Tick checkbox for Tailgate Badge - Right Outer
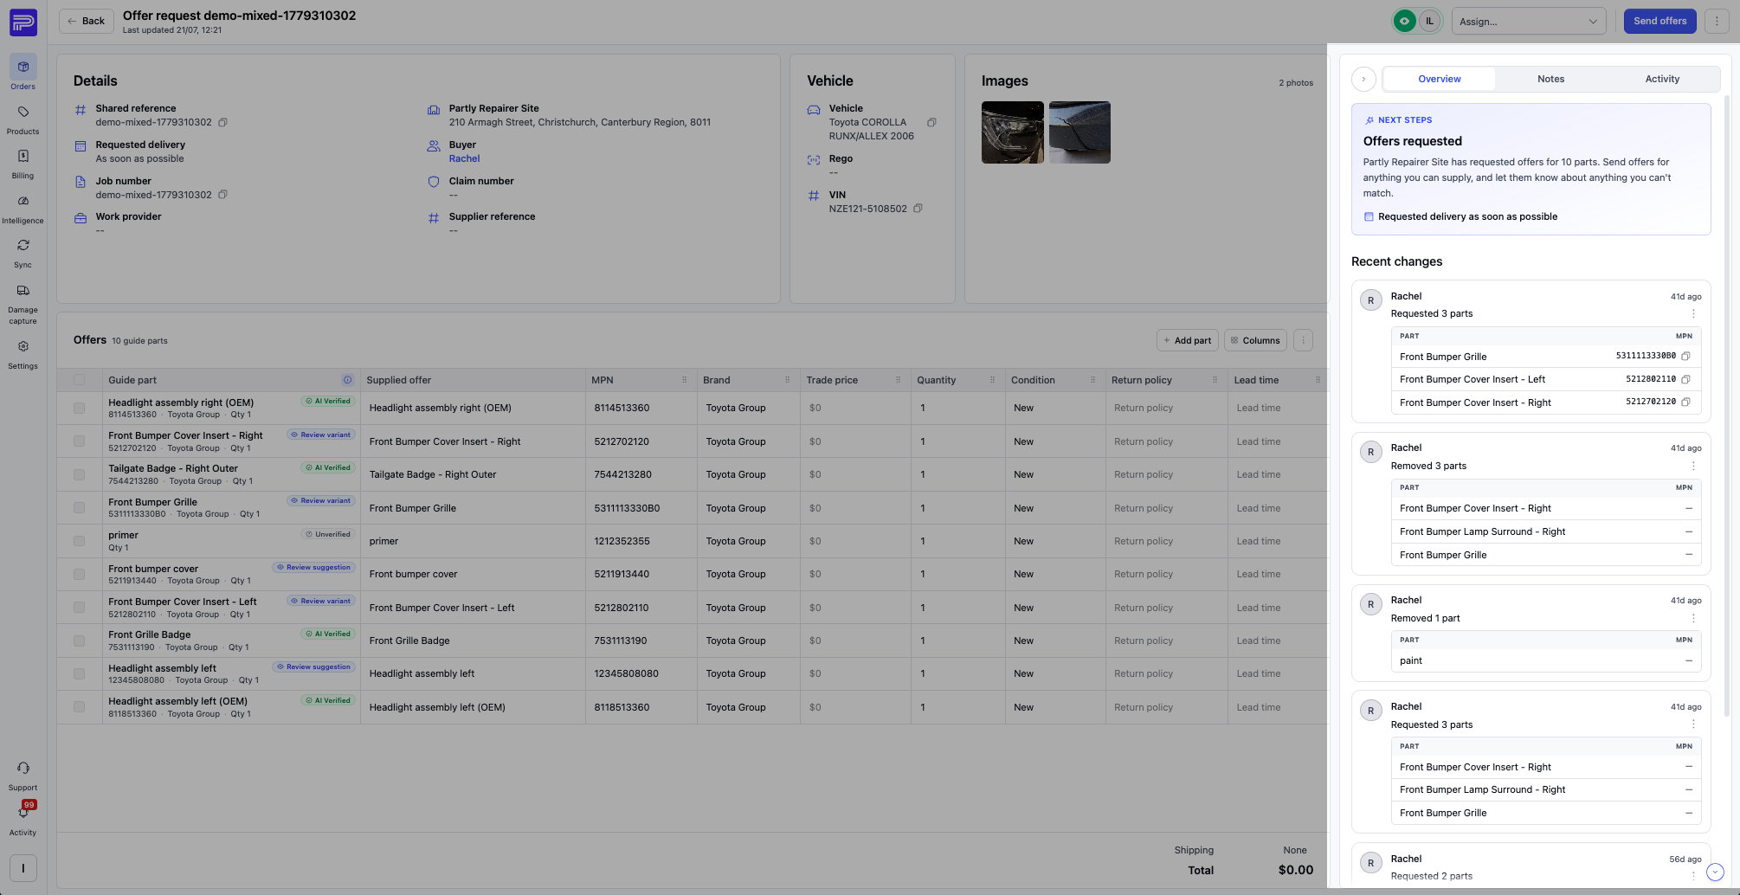The height and width of the screenshot is (895, 1740). click(x=80, y=474)
